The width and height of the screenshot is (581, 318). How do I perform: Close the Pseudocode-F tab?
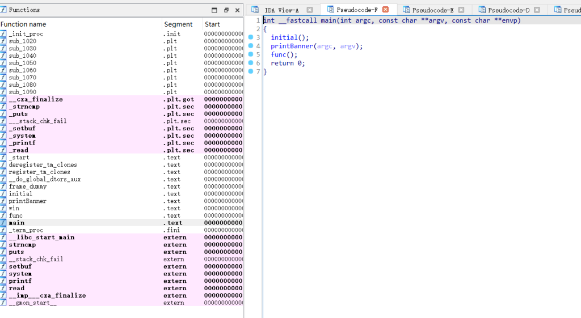point(386,10)
